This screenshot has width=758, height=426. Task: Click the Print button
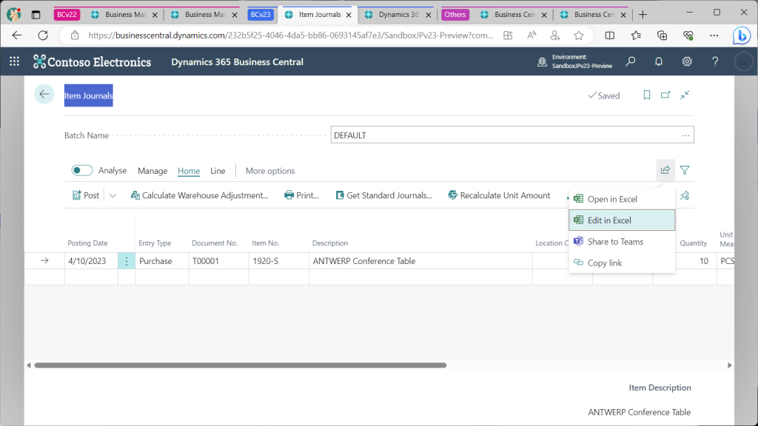(x=302, y=195)
